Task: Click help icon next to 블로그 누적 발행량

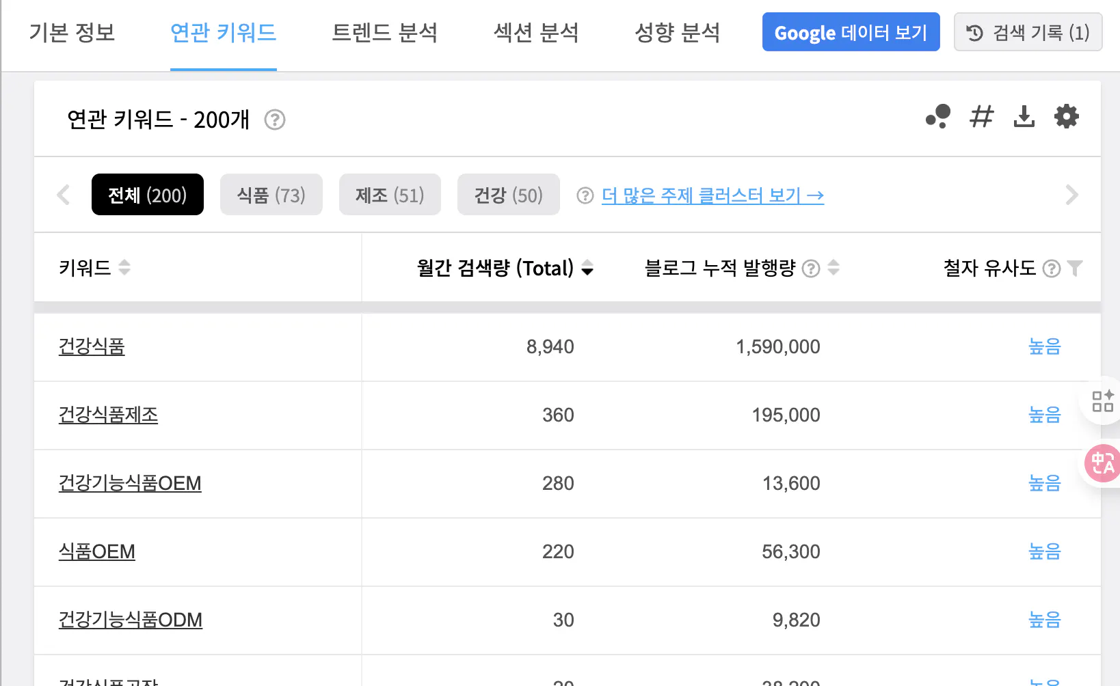Action: coord(811,269)
